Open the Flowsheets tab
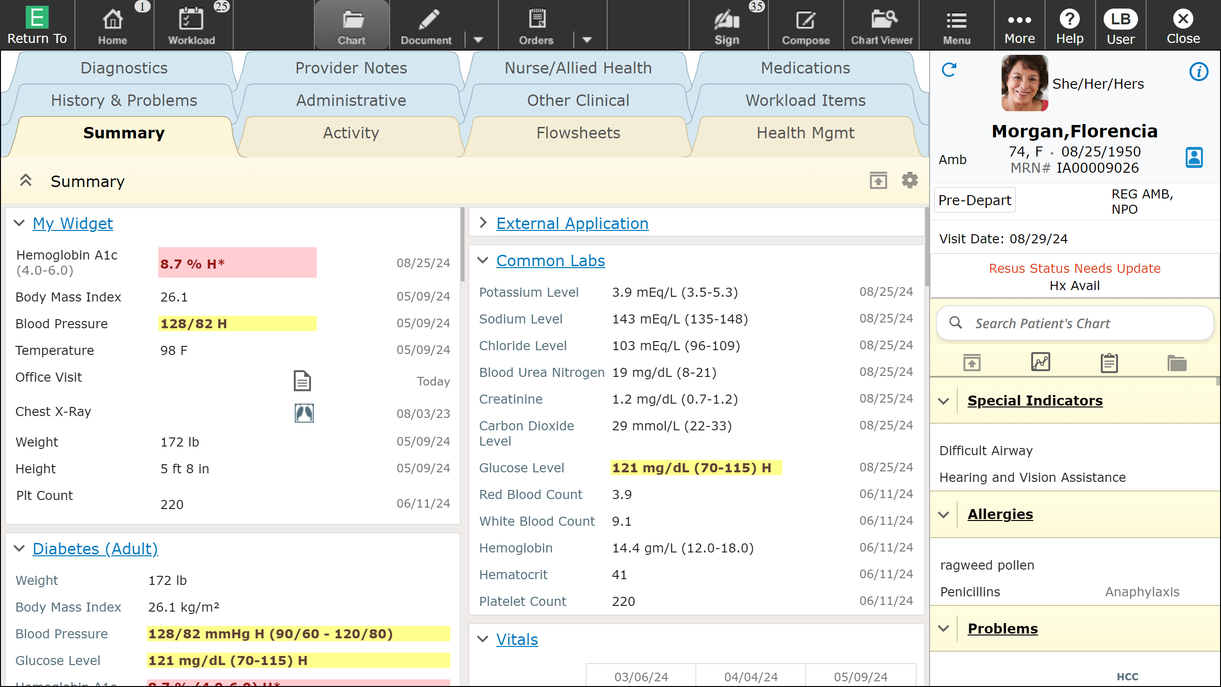This screenshot has height=687, width=1221. click(x=578, y=133)
